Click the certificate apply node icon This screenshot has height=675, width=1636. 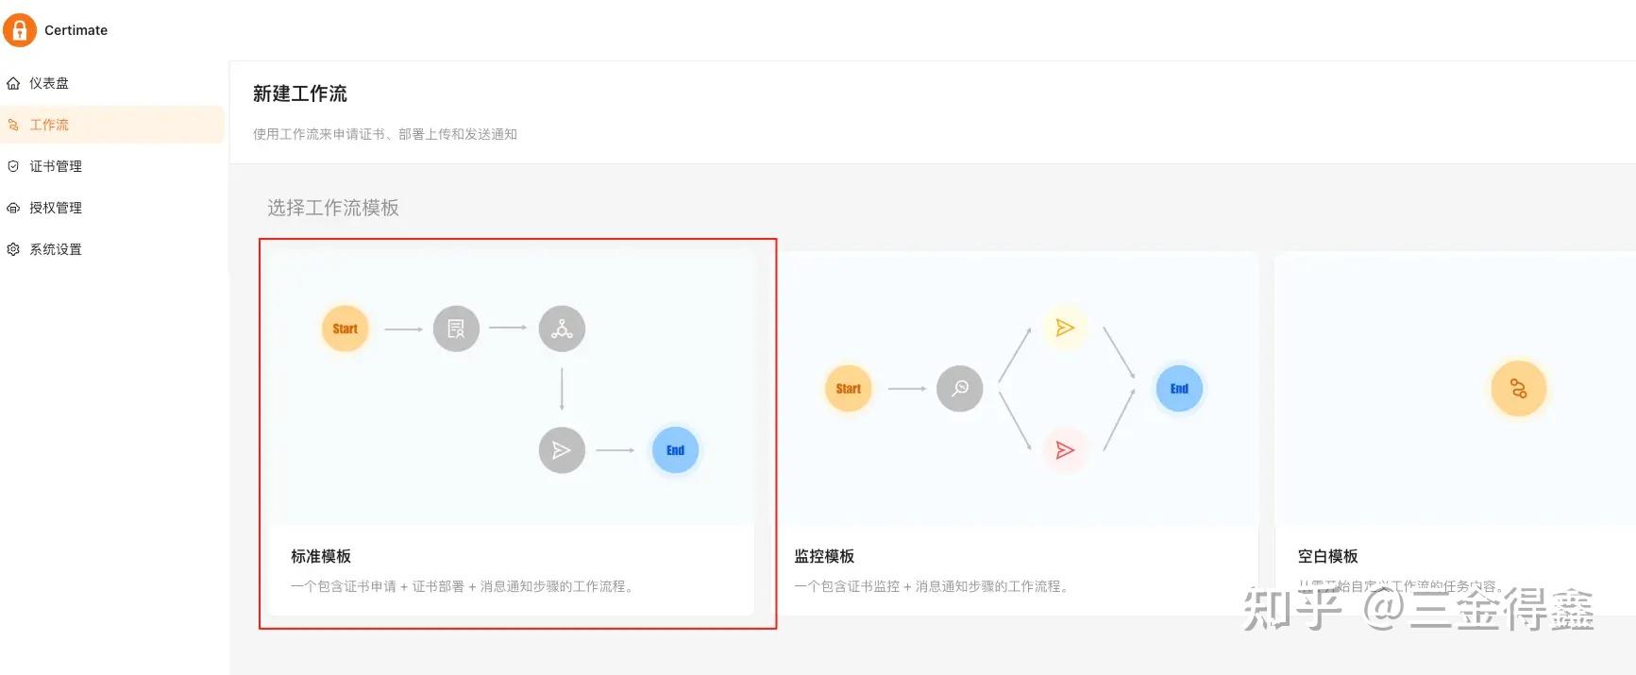456,329
